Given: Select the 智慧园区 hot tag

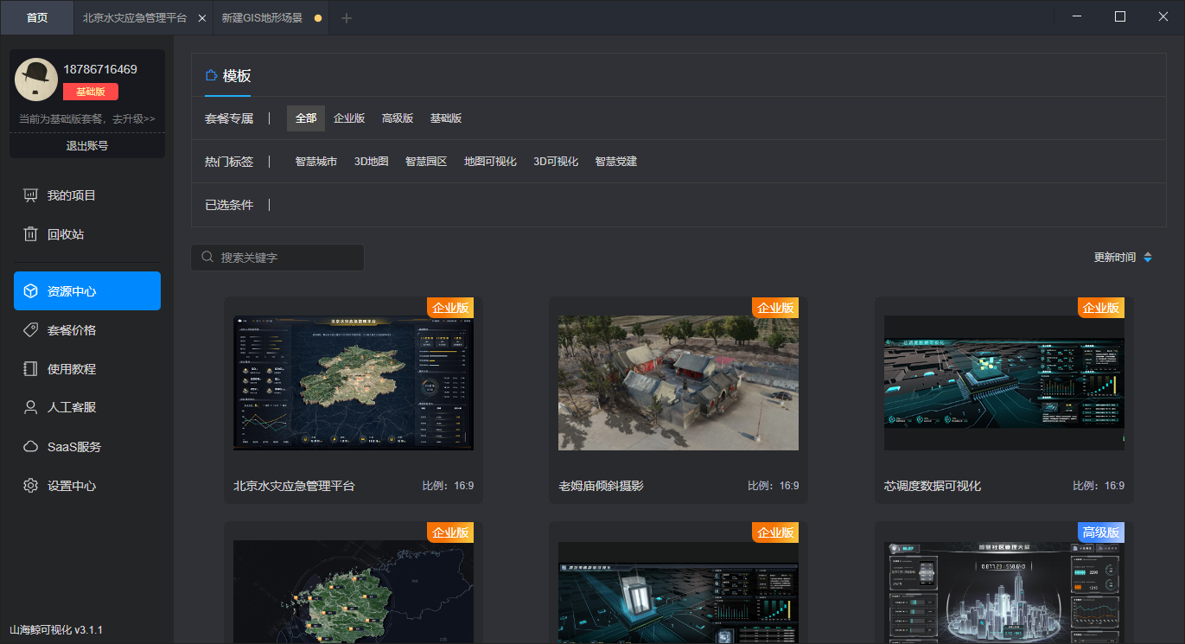Looking at the screenshot, I should 426,162.
